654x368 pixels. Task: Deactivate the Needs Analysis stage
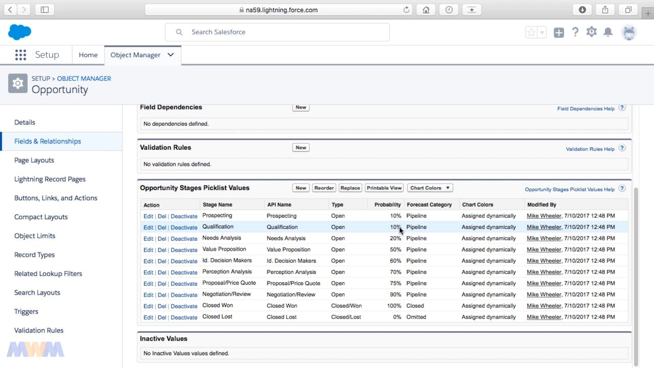pyautogui.click(x=184, y=239)
